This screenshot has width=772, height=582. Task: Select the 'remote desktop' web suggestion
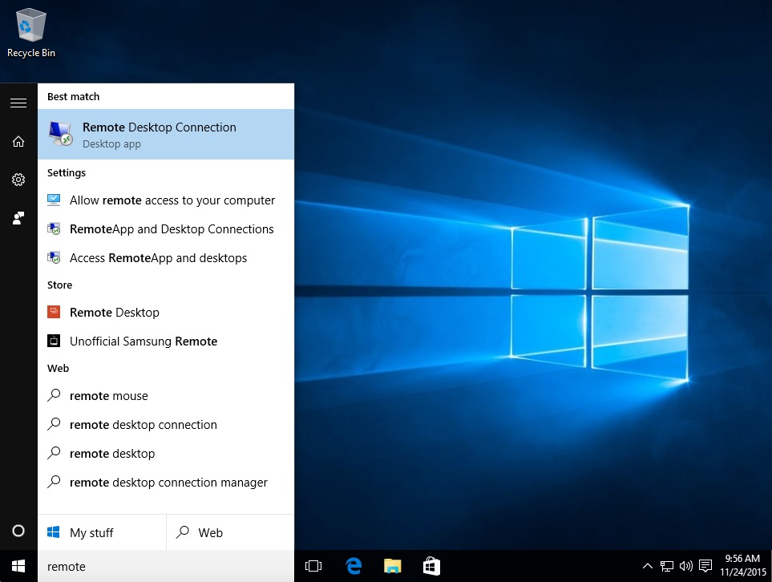pos(166,454)
